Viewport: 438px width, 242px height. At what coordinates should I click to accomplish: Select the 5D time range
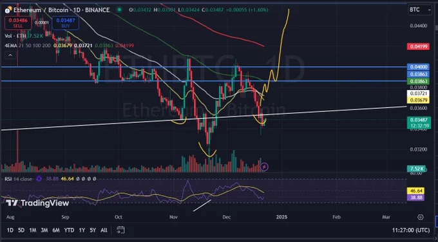21,230
